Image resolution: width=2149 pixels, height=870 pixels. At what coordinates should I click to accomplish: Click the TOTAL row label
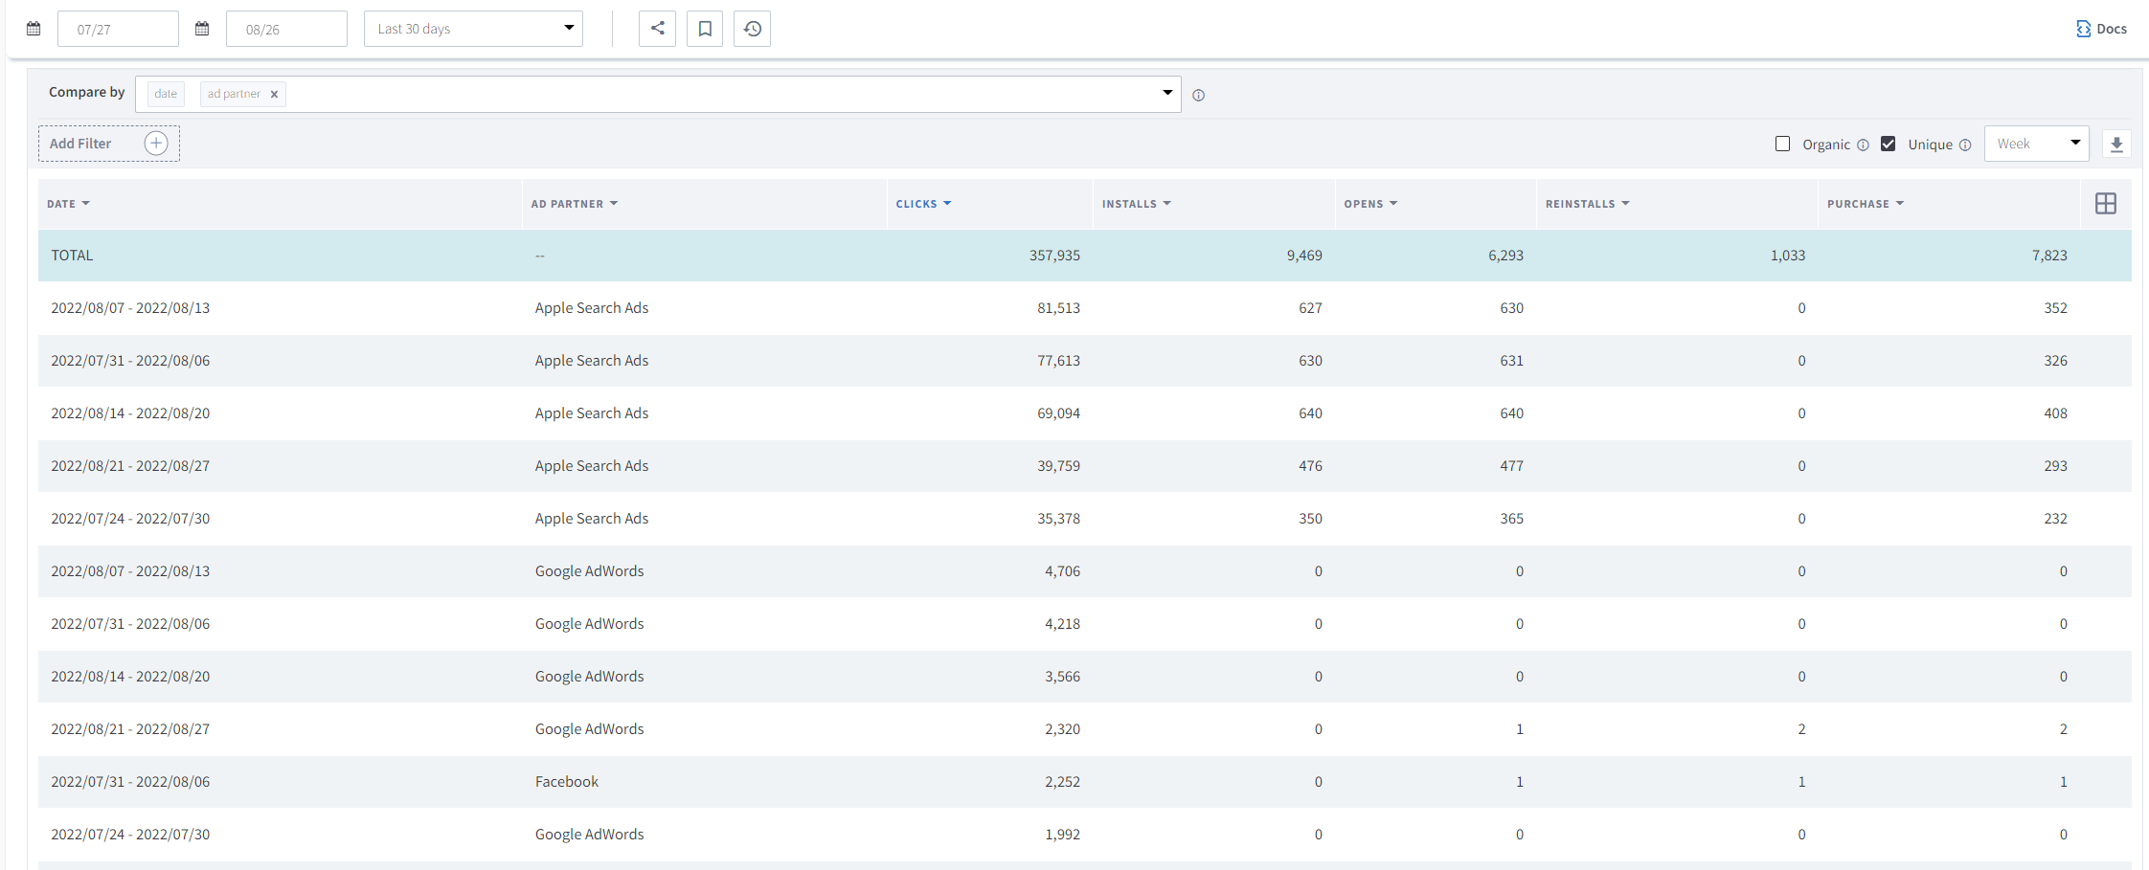point(72,256)
